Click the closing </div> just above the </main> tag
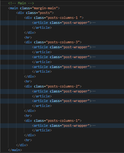124x153 pixels. pos(22,145)
